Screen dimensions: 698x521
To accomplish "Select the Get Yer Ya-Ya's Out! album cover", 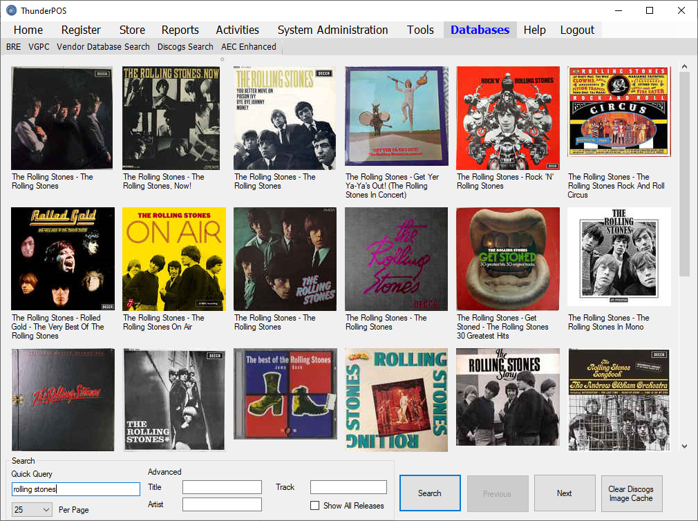I will pos(397,118).
